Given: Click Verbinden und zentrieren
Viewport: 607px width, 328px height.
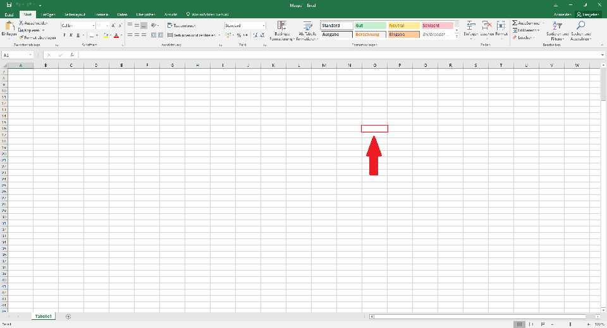Looking at the screenshot, I should pos(191,35).
